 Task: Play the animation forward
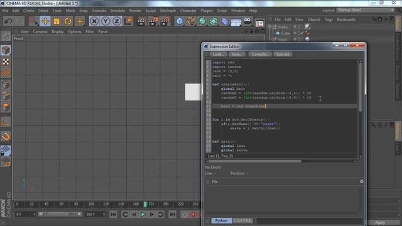pos(143,215)
